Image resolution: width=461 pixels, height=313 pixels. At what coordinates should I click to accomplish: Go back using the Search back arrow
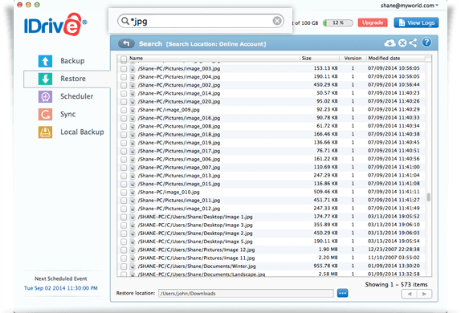tap(126, 44)
